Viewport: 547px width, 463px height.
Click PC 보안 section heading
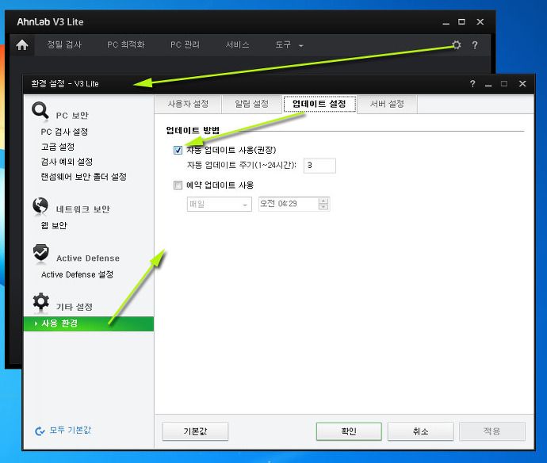point(72,116)
